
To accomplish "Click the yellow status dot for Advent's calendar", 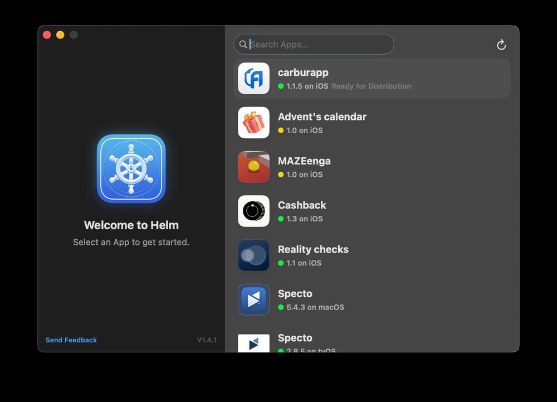I will [281, 130].
